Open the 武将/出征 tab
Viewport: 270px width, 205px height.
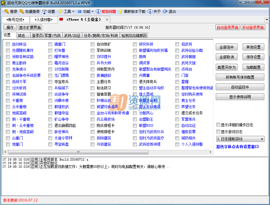click(x=72, y=35)
